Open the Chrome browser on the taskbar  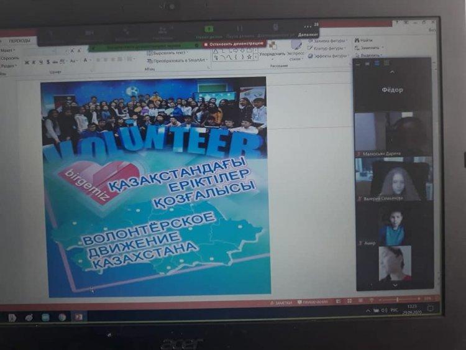click(62, 317)
